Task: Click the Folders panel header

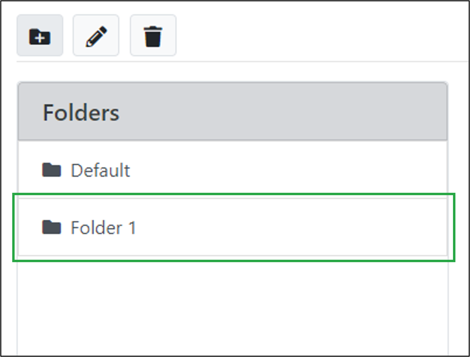Action: [232, 112]
